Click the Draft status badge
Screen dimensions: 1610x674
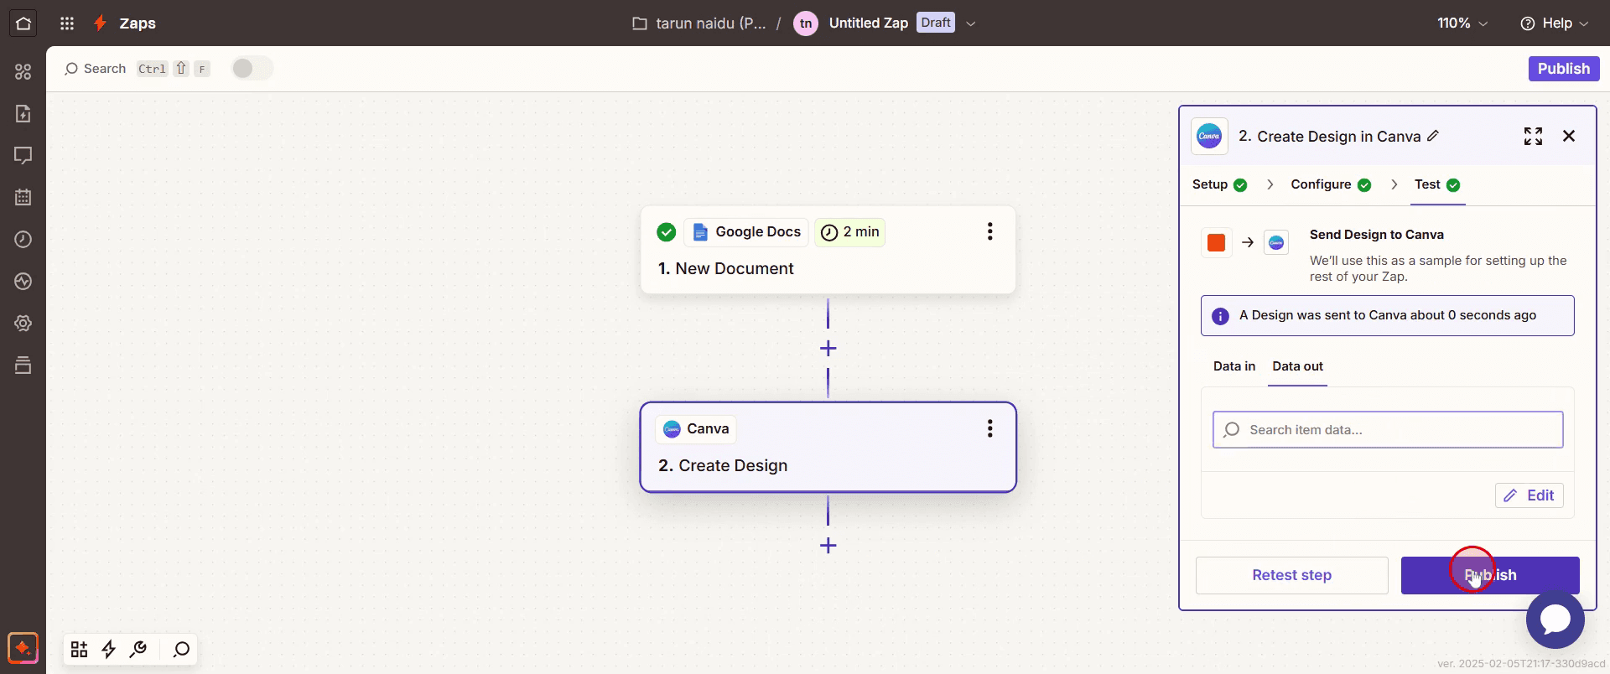pos(936,23)
